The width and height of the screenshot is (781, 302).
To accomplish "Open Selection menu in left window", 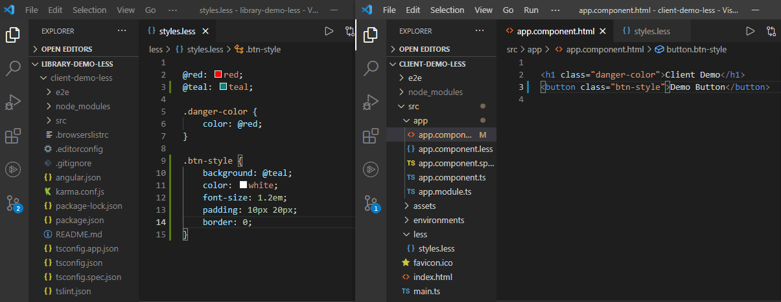I will pyautogui.click(x=89, y=10).
